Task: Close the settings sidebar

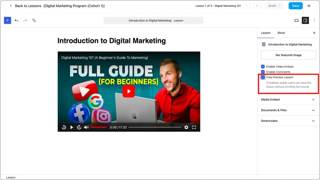Action: click(314, 33)
